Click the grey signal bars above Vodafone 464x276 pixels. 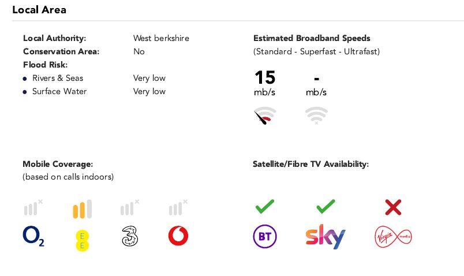pos(177,208)
